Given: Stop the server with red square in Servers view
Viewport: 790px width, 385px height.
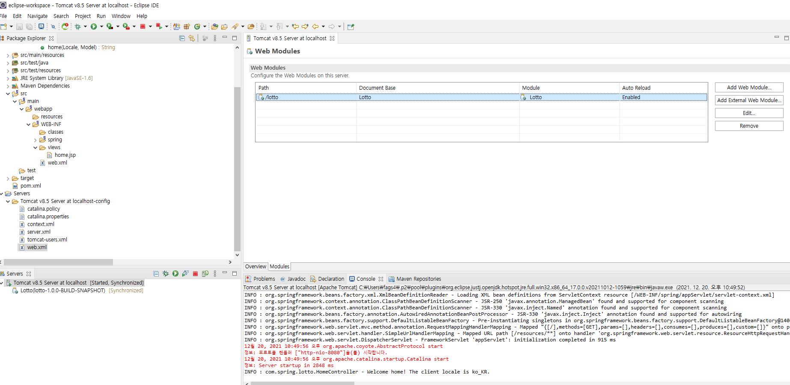Looking at the screenshot, I should point(195,273).
